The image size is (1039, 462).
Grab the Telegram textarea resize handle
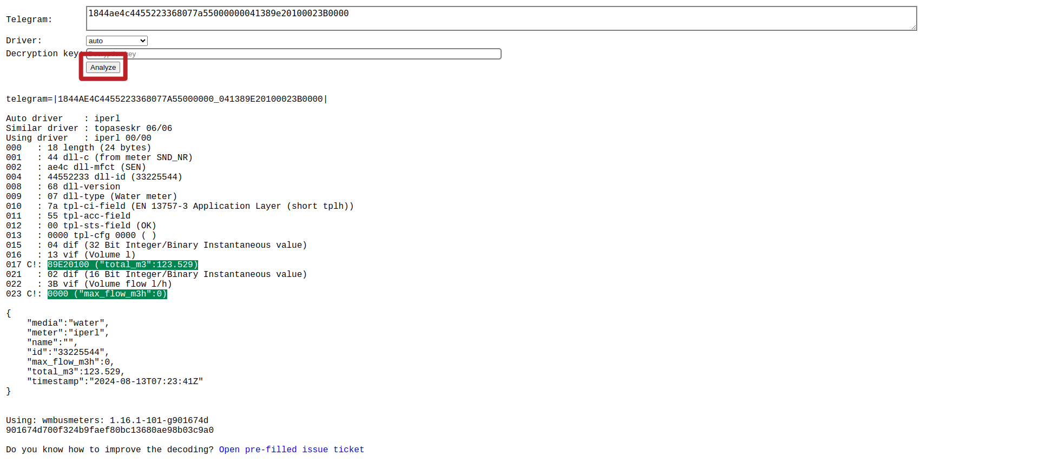coord(913,27)
